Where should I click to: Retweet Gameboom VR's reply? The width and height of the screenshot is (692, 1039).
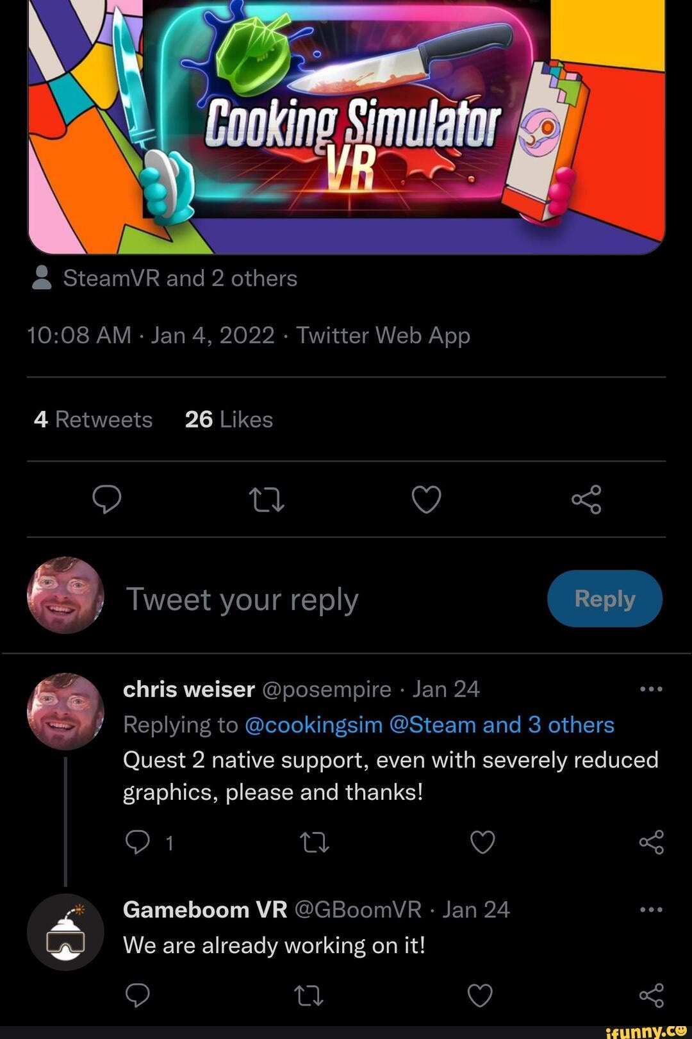tap(308, 995)
